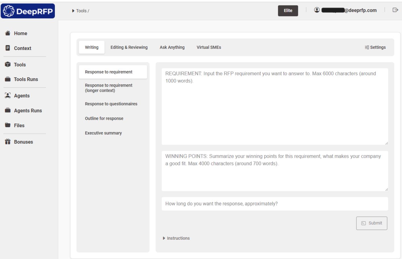
Task: Expand the Tools breadcrumb arrow
Action: 73,11
